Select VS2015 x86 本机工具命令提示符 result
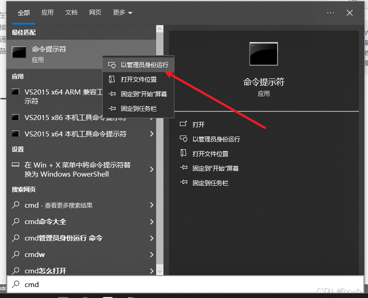 pos(75,117)
